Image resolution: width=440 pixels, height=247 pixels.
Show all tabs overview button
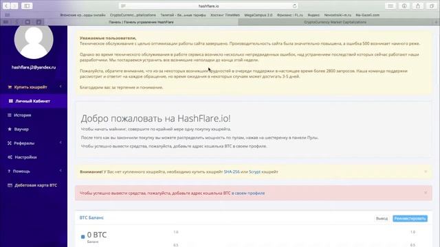(x=432, y=6)
